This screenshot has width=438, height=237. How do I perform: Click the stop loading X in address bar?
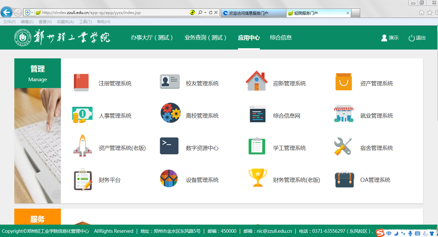(216, 13)
